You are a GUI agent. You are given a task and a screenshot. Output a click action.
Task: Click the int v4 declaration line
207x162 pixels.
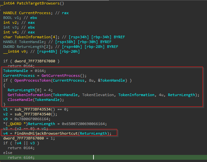coord(19,32)
